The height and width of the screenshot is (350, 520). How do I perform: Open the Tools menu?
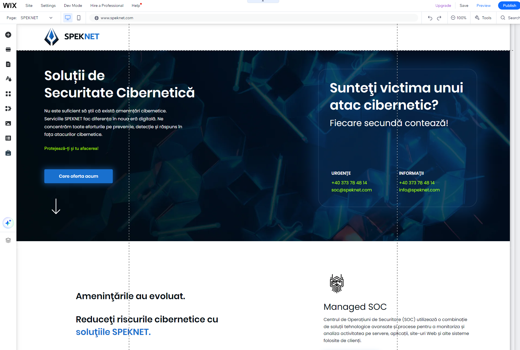(483, 18)
